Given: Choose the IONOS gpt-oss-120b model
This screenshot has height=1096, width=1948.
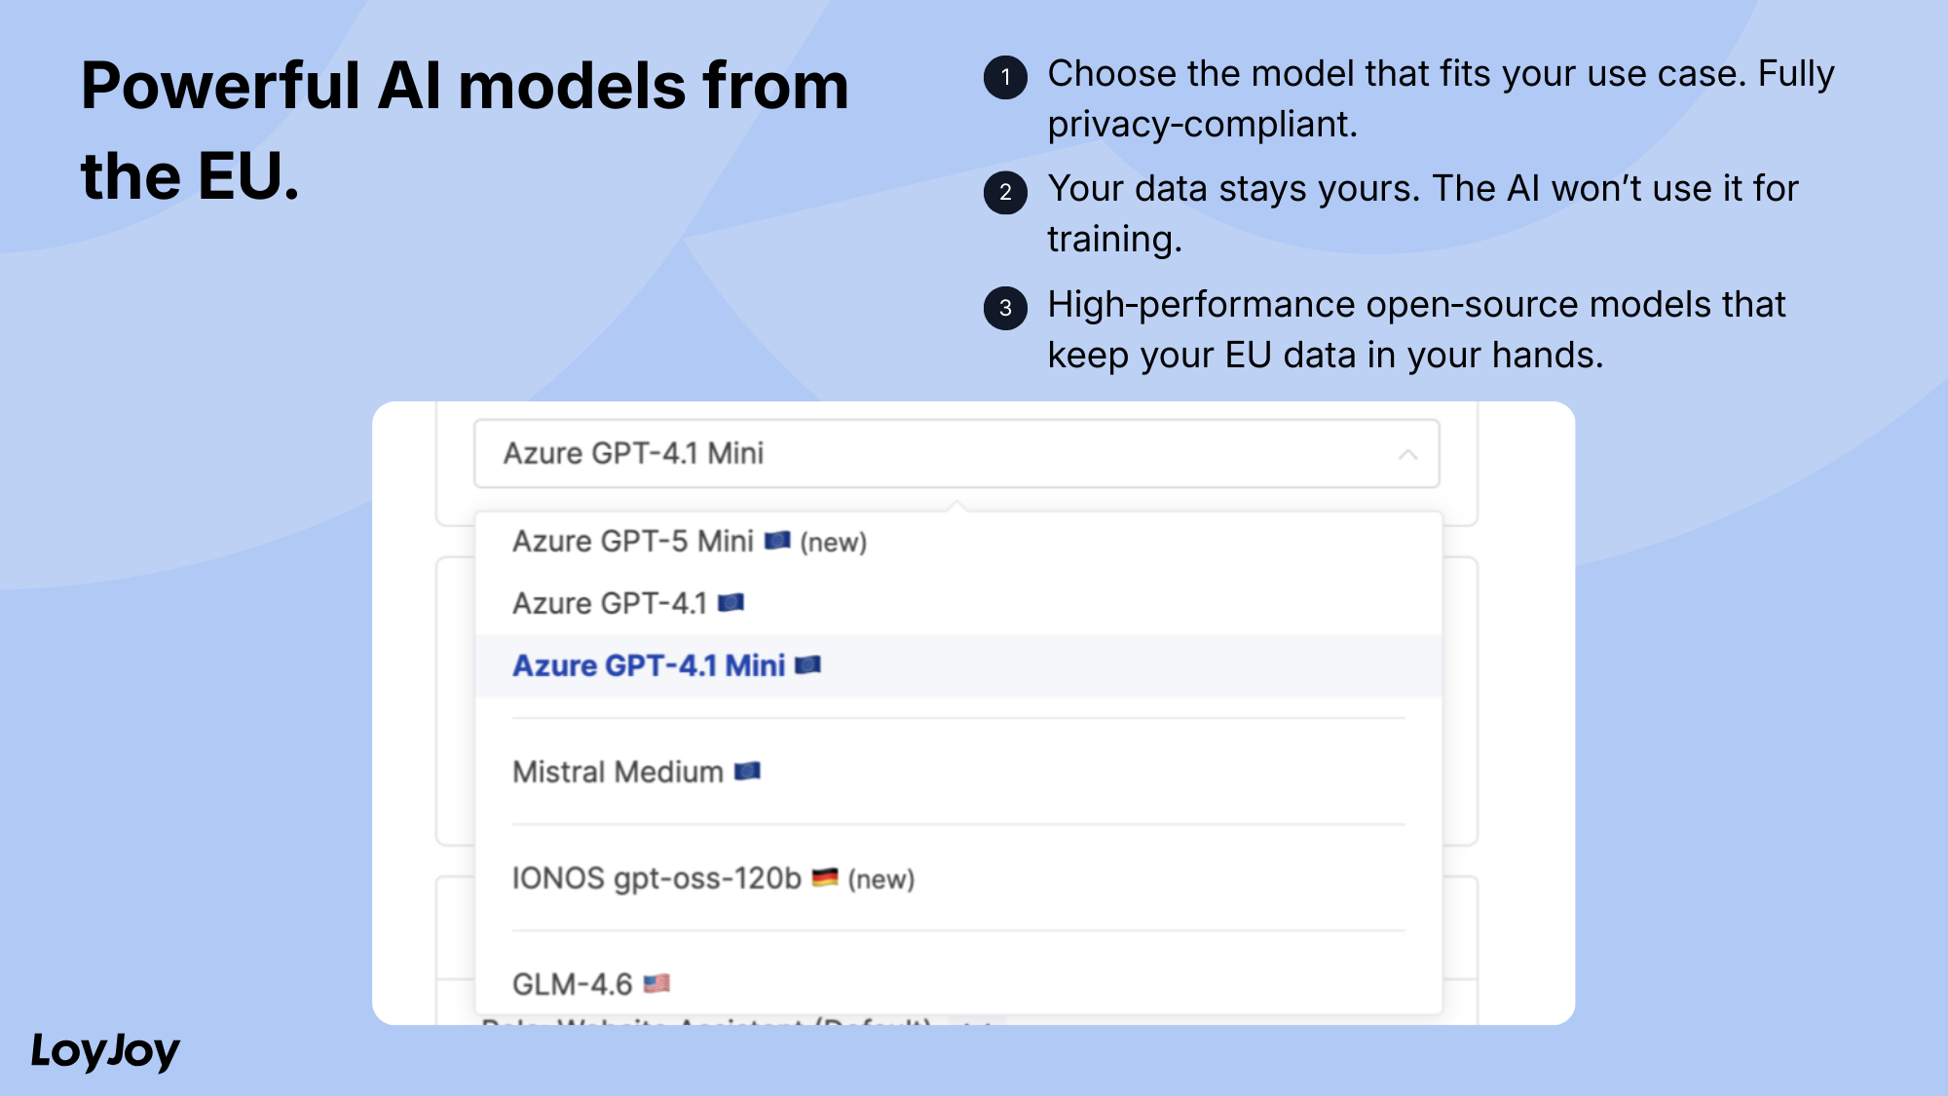Looking at the screenshot, I should click(x=656, y=879).
